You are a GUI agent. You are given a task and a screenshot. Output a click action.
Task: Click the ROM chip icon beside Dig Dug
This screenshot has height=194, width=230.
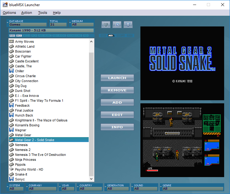pyautogui.click(x=11, y=86)
